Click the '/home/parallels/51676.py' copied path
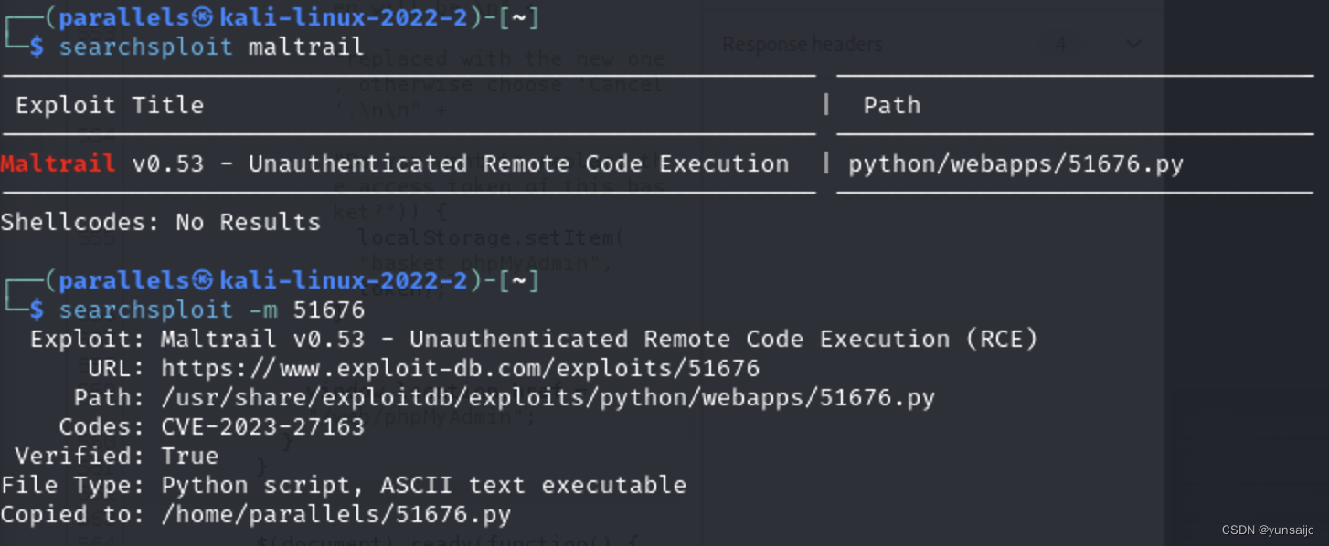The image size is (1329, 546). [x=336, y=514]
